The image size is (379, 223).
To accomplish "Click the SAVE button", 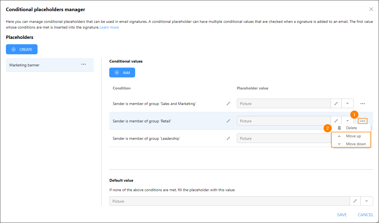I will pyautogui.click(x=342, y=215).
